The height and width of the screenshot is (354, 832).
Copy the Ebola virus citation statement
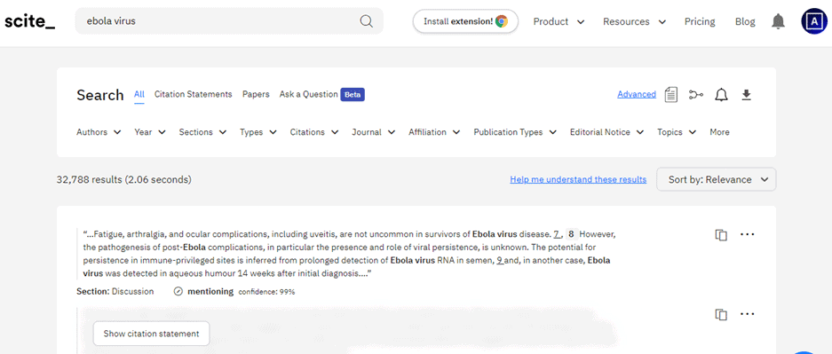click(x=721, y=235)
